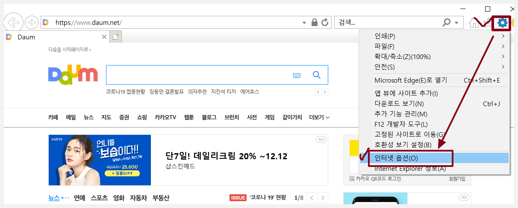
Task: Expand the 인쇄(P) submenu
Action: (503, 36)
